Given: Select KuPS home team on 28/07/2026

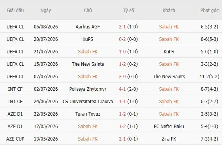Looking at the screenshot, I should 88,39.
